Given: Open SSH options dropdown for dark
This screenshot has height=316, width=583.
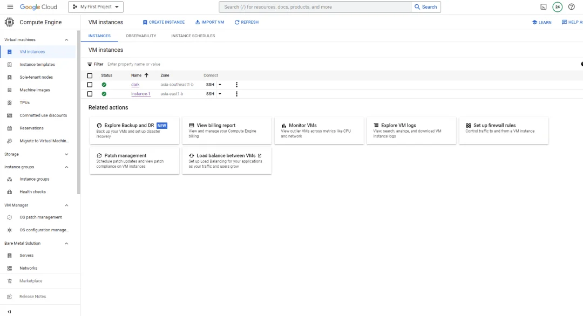Looking at the screenshot, I should click(x=220, y=85).
